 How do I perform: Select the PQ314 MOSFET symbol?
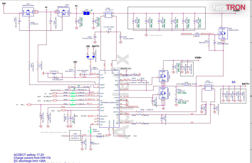pos(223,34)
